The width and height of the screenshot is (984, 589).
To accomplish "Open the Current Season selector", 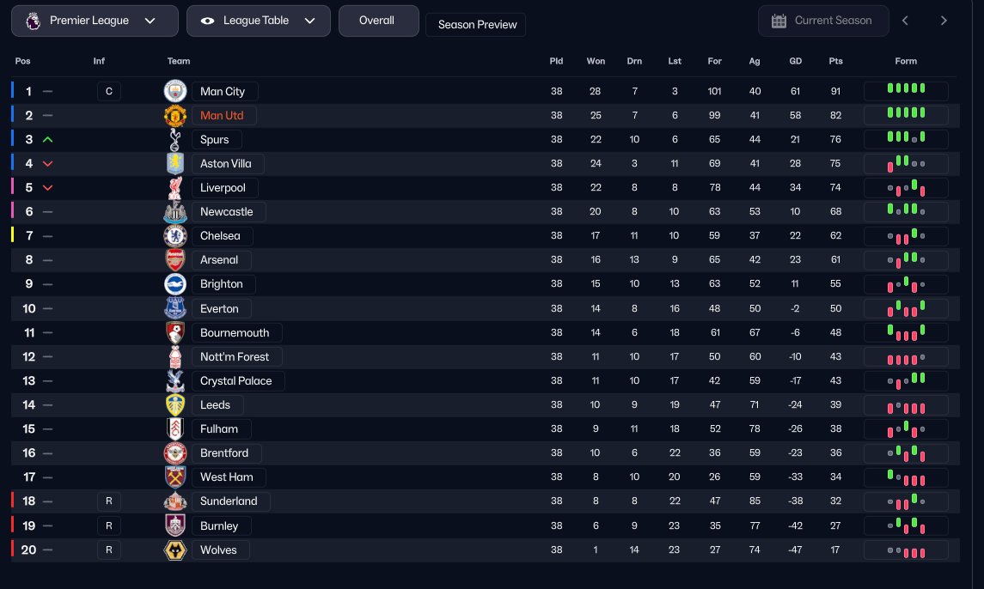I will (x=823, y=21).
